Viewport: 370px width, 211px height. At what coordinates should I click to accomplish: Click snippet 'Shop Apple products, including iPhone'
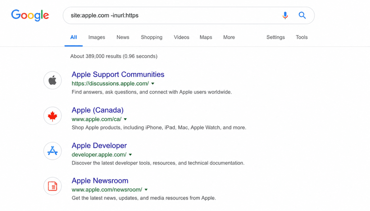(x=159, y=128)
